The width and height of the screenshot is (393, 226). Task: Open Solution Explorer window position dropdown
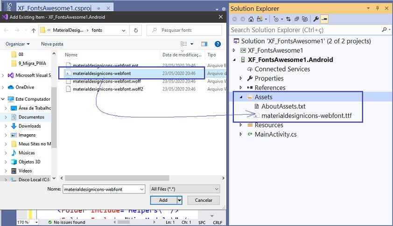pyautogui.click(x=368, y=8)
